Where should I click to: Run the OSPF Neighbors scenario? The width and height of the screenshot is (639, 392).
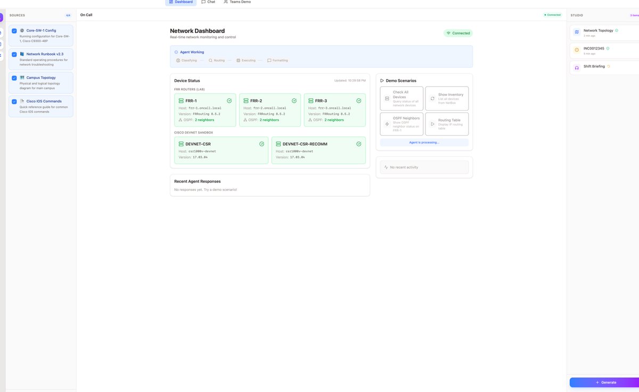(x=402, y=124)
